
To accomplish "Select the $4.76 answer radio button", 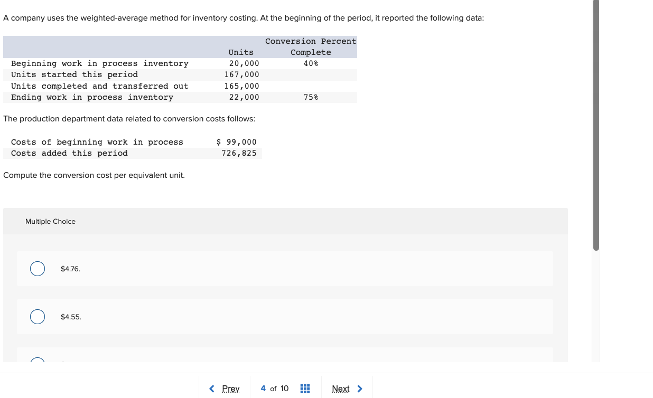I will point(37,269).
